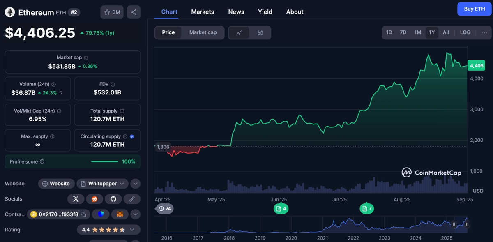Toggle LOG scale on chart
The height and width of the screenshot is (242, 493).
[465, 32]
